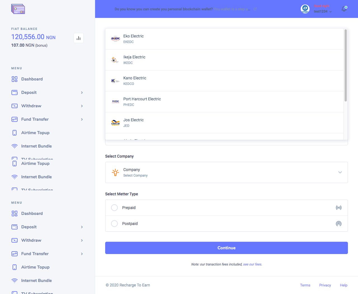Click the 120,556.00 NGN balance amount
This screenshot has height=294, width=358.
33,37
